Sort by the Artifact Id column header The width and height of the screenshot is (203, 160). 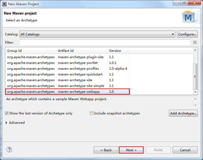point(82,50)
